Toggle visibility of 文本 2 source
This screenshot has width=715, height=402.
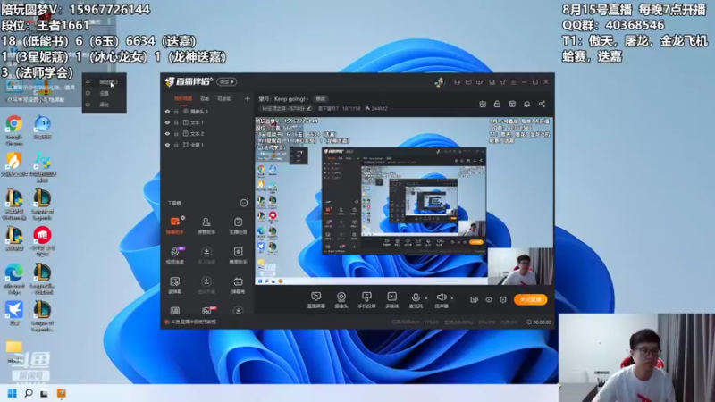point(167,133)
